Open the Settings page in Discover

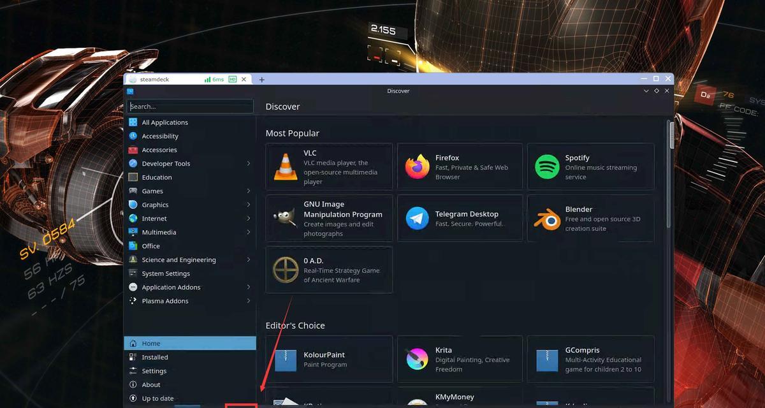pos(190,370)
